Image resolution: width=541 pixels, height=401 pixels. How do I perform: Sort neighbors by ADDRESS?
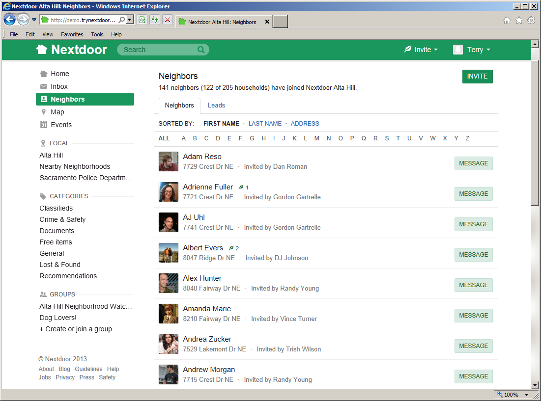[305, 124]
